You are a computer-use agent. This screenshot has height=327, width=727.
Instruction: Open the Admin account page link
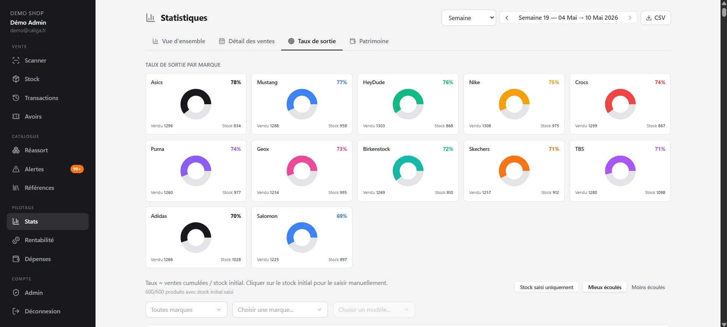(48, 293)
